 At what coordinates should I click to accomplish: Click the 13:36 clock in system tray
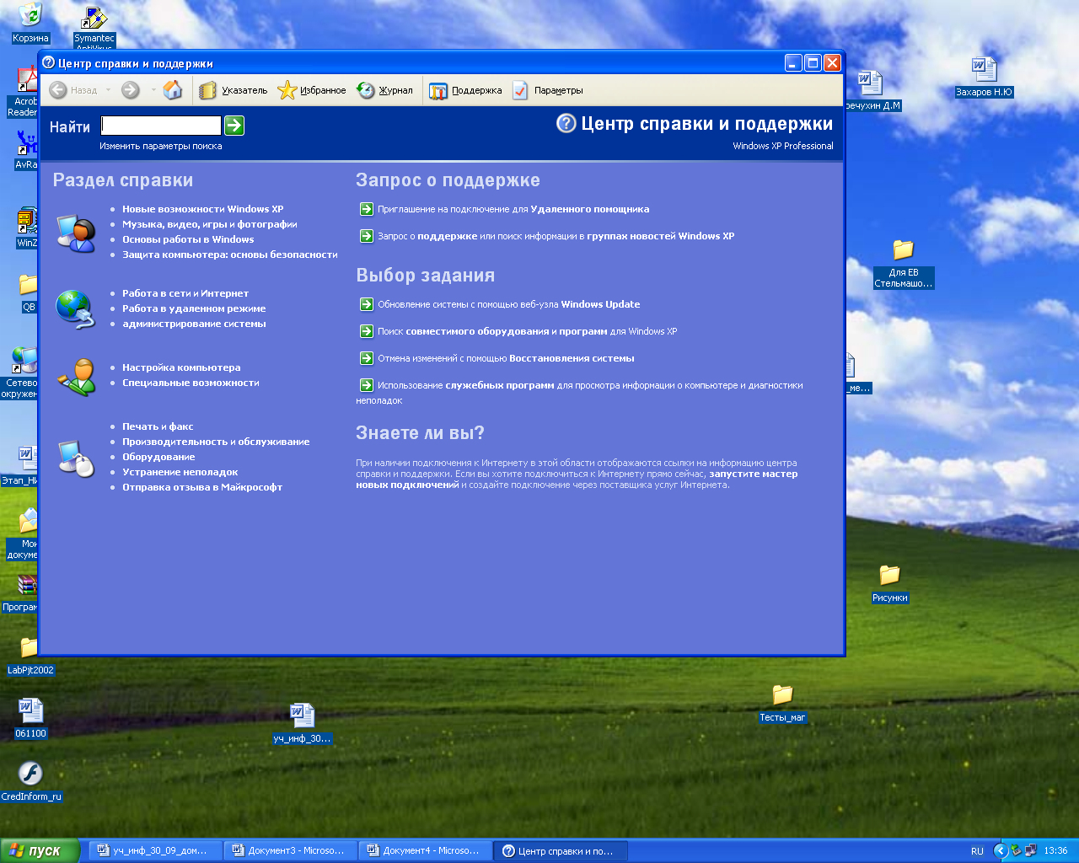click(x=1055, y=851)
